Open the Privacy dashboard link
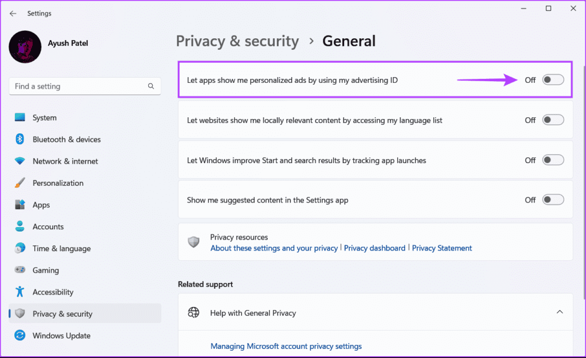The image size is (586, 358). tap(374, 248)
